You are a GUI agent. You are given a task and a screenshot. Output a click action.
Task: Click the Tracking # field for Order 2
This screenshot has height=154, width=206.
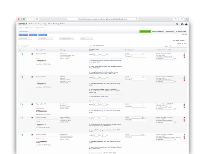click(139, 79)
